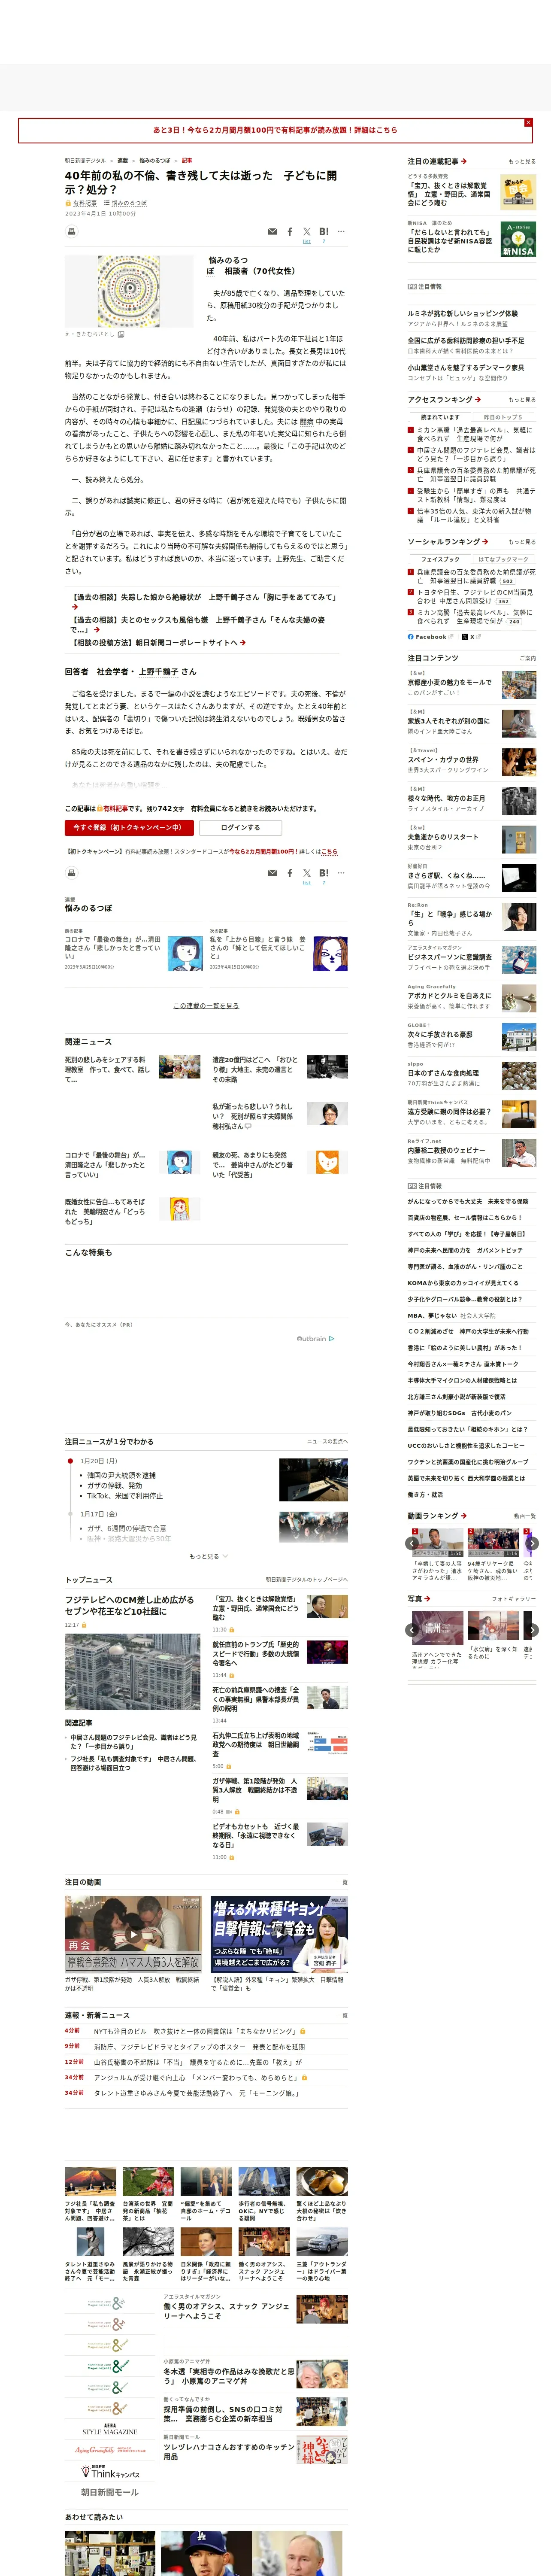Click the Fuji TV building photo
Screen dimensions: 551x2576
pyautogui.click(x=133, y=1672)
